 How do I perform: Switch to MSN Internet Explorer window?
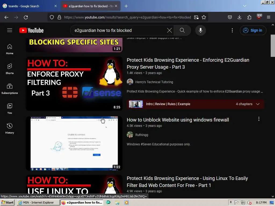point(38,203)
